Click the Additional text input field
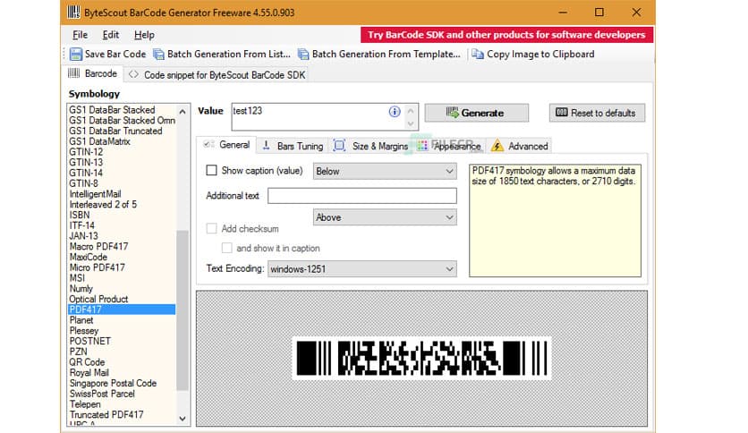The image size is (748, 433). tap(362, 196)
